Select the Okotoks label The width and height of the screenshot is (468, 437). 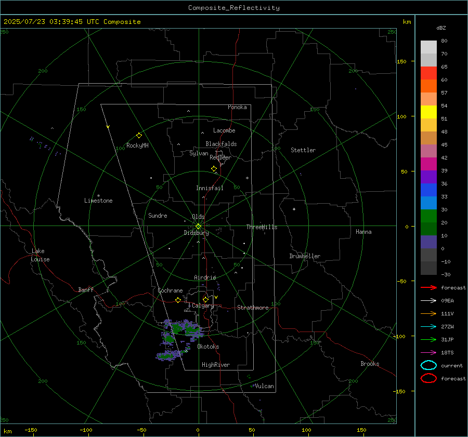click(208, 347)
